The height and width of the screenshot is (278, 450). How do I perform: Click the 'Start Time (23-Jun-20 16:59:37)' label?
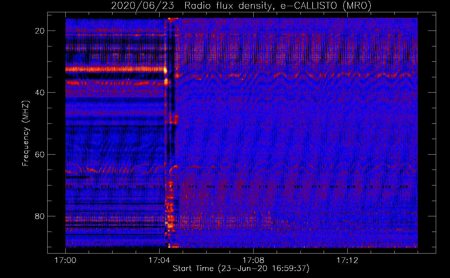(x=241, y=269)
